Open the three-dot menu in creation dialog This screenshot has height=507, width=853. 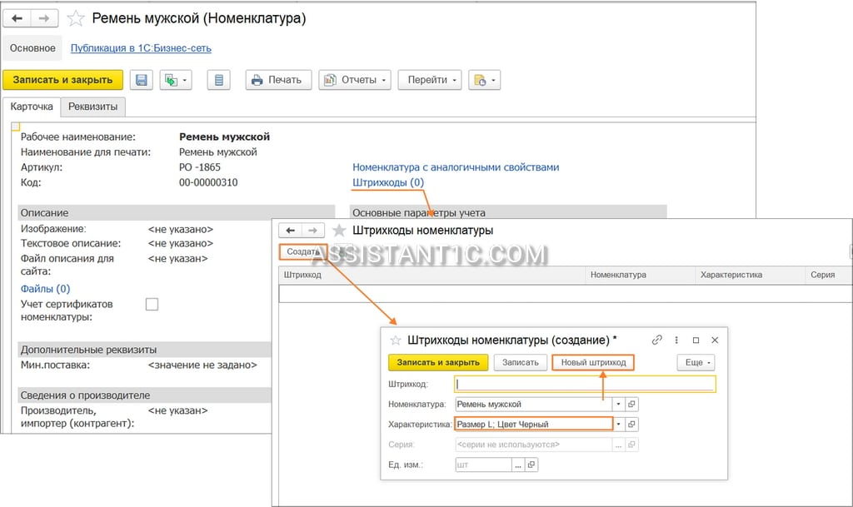676,340
